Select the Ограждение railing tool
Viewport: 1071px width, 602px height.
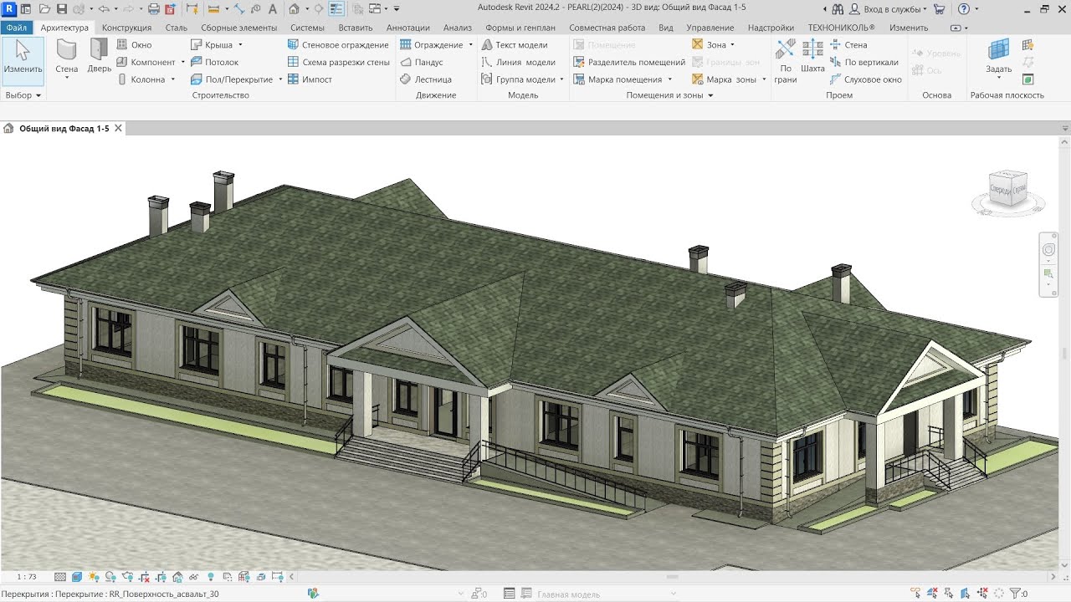click(432, 44)
